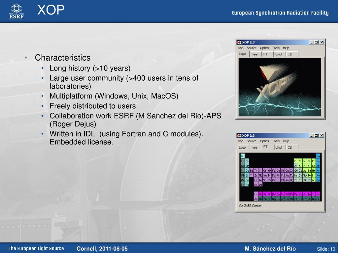Select the Logo tab in the upper XOP window
Screen dimensions: 338x253
click(243, 54)
